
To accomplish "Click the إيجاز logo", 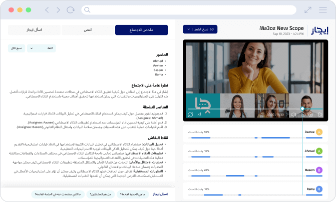I will (319, 30).
